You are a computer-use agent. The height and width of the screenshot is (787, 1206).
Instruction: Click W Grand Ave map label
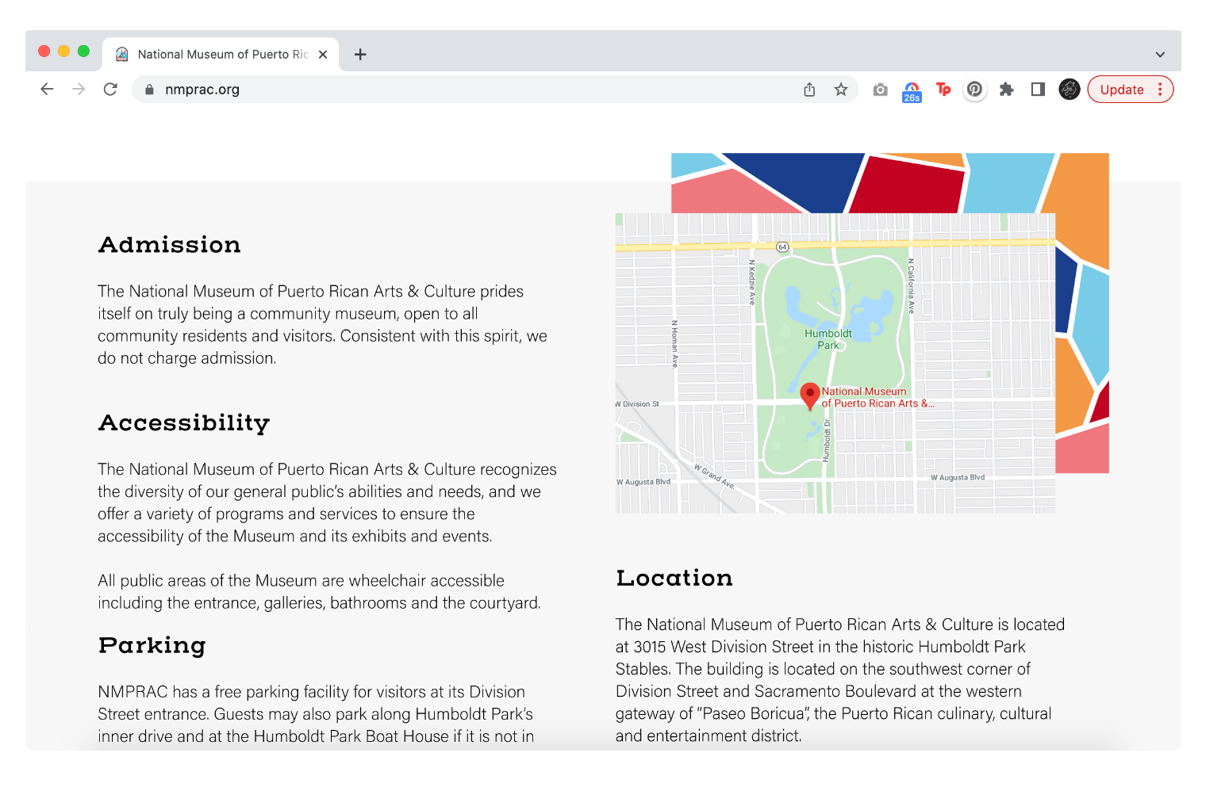714,476
